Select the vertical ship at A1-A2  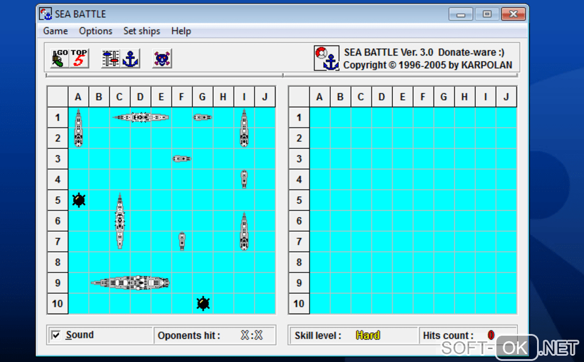point(78,128)
